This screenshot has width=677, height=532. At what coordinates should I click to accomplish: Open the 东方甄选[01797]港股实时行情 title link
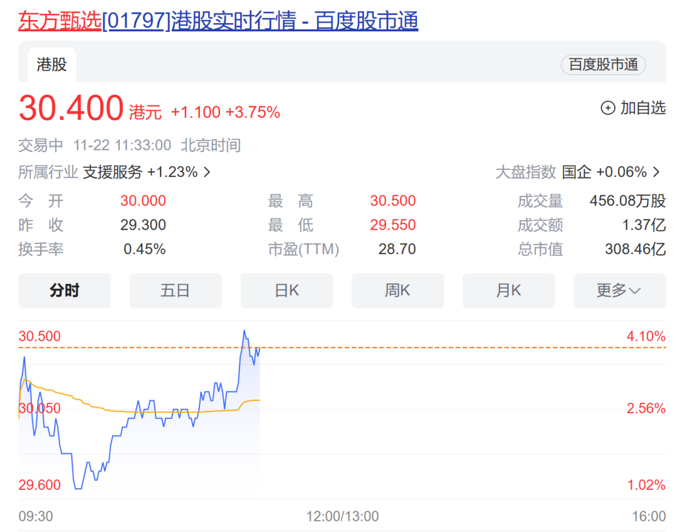point(218,21)
